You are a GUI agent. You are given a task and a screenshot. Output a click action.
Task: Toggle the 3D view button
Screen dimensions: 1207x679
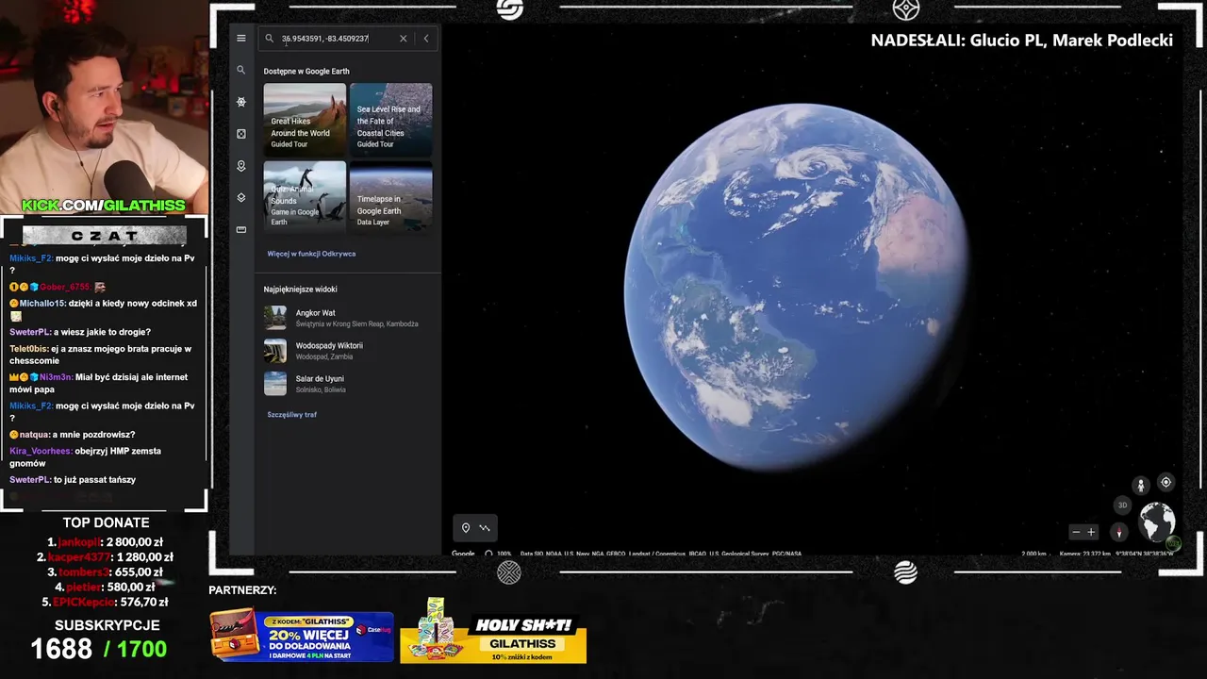pos(1122,505)
